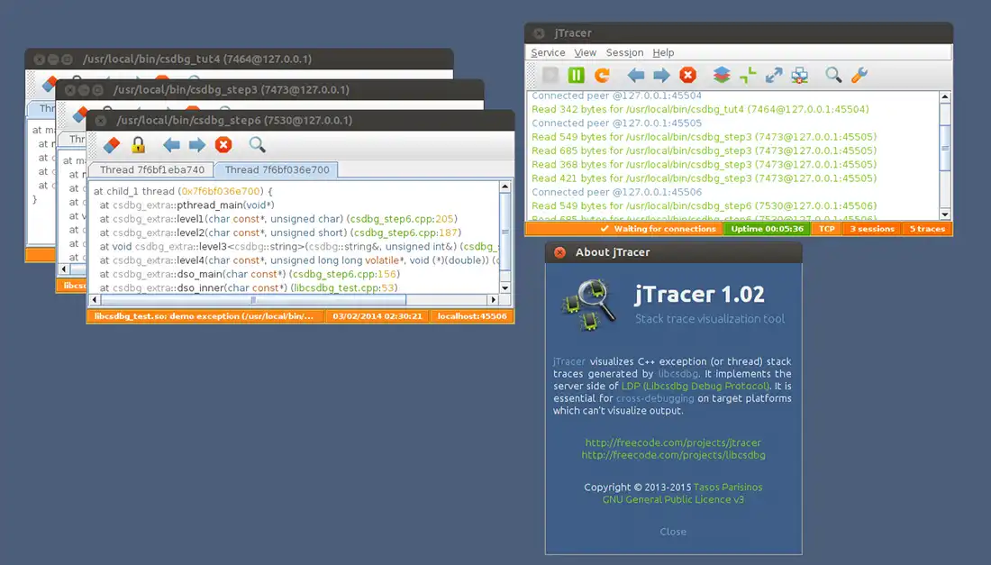This screenshot has width=991, height=565.
Task: Click 'level1(char const*, unsigned char)' trace line
Action: tap(278, 219)
